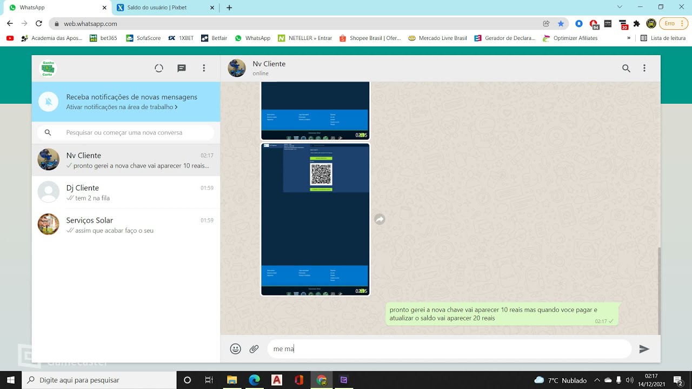Viewport: 692px width, 389px height.
Task: Forward the QR code image message
Action: pos(380,219)
